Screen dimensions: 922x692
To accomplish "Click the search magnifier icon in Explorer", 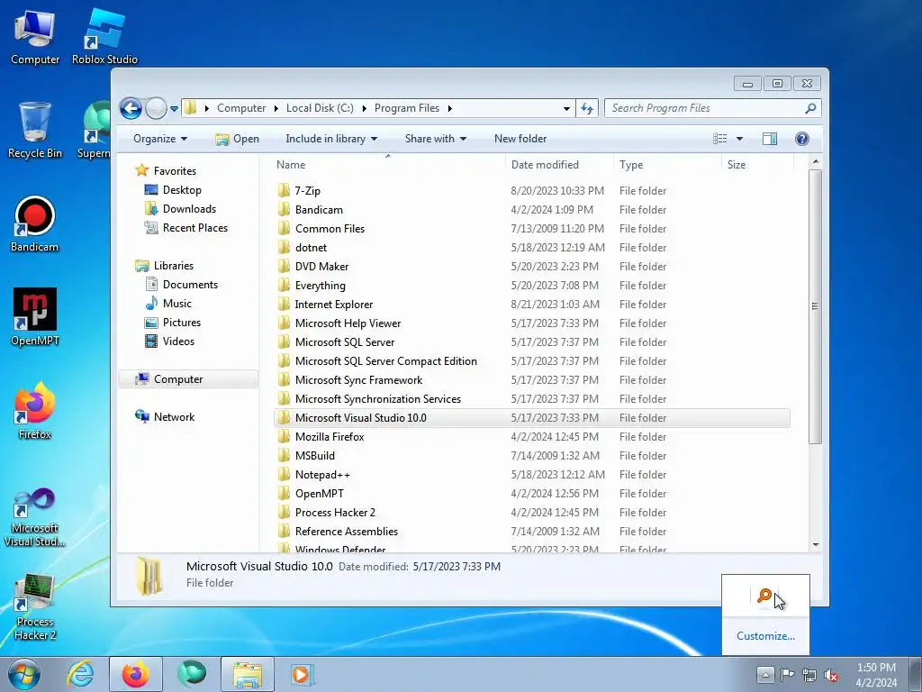I will point(811,108).
